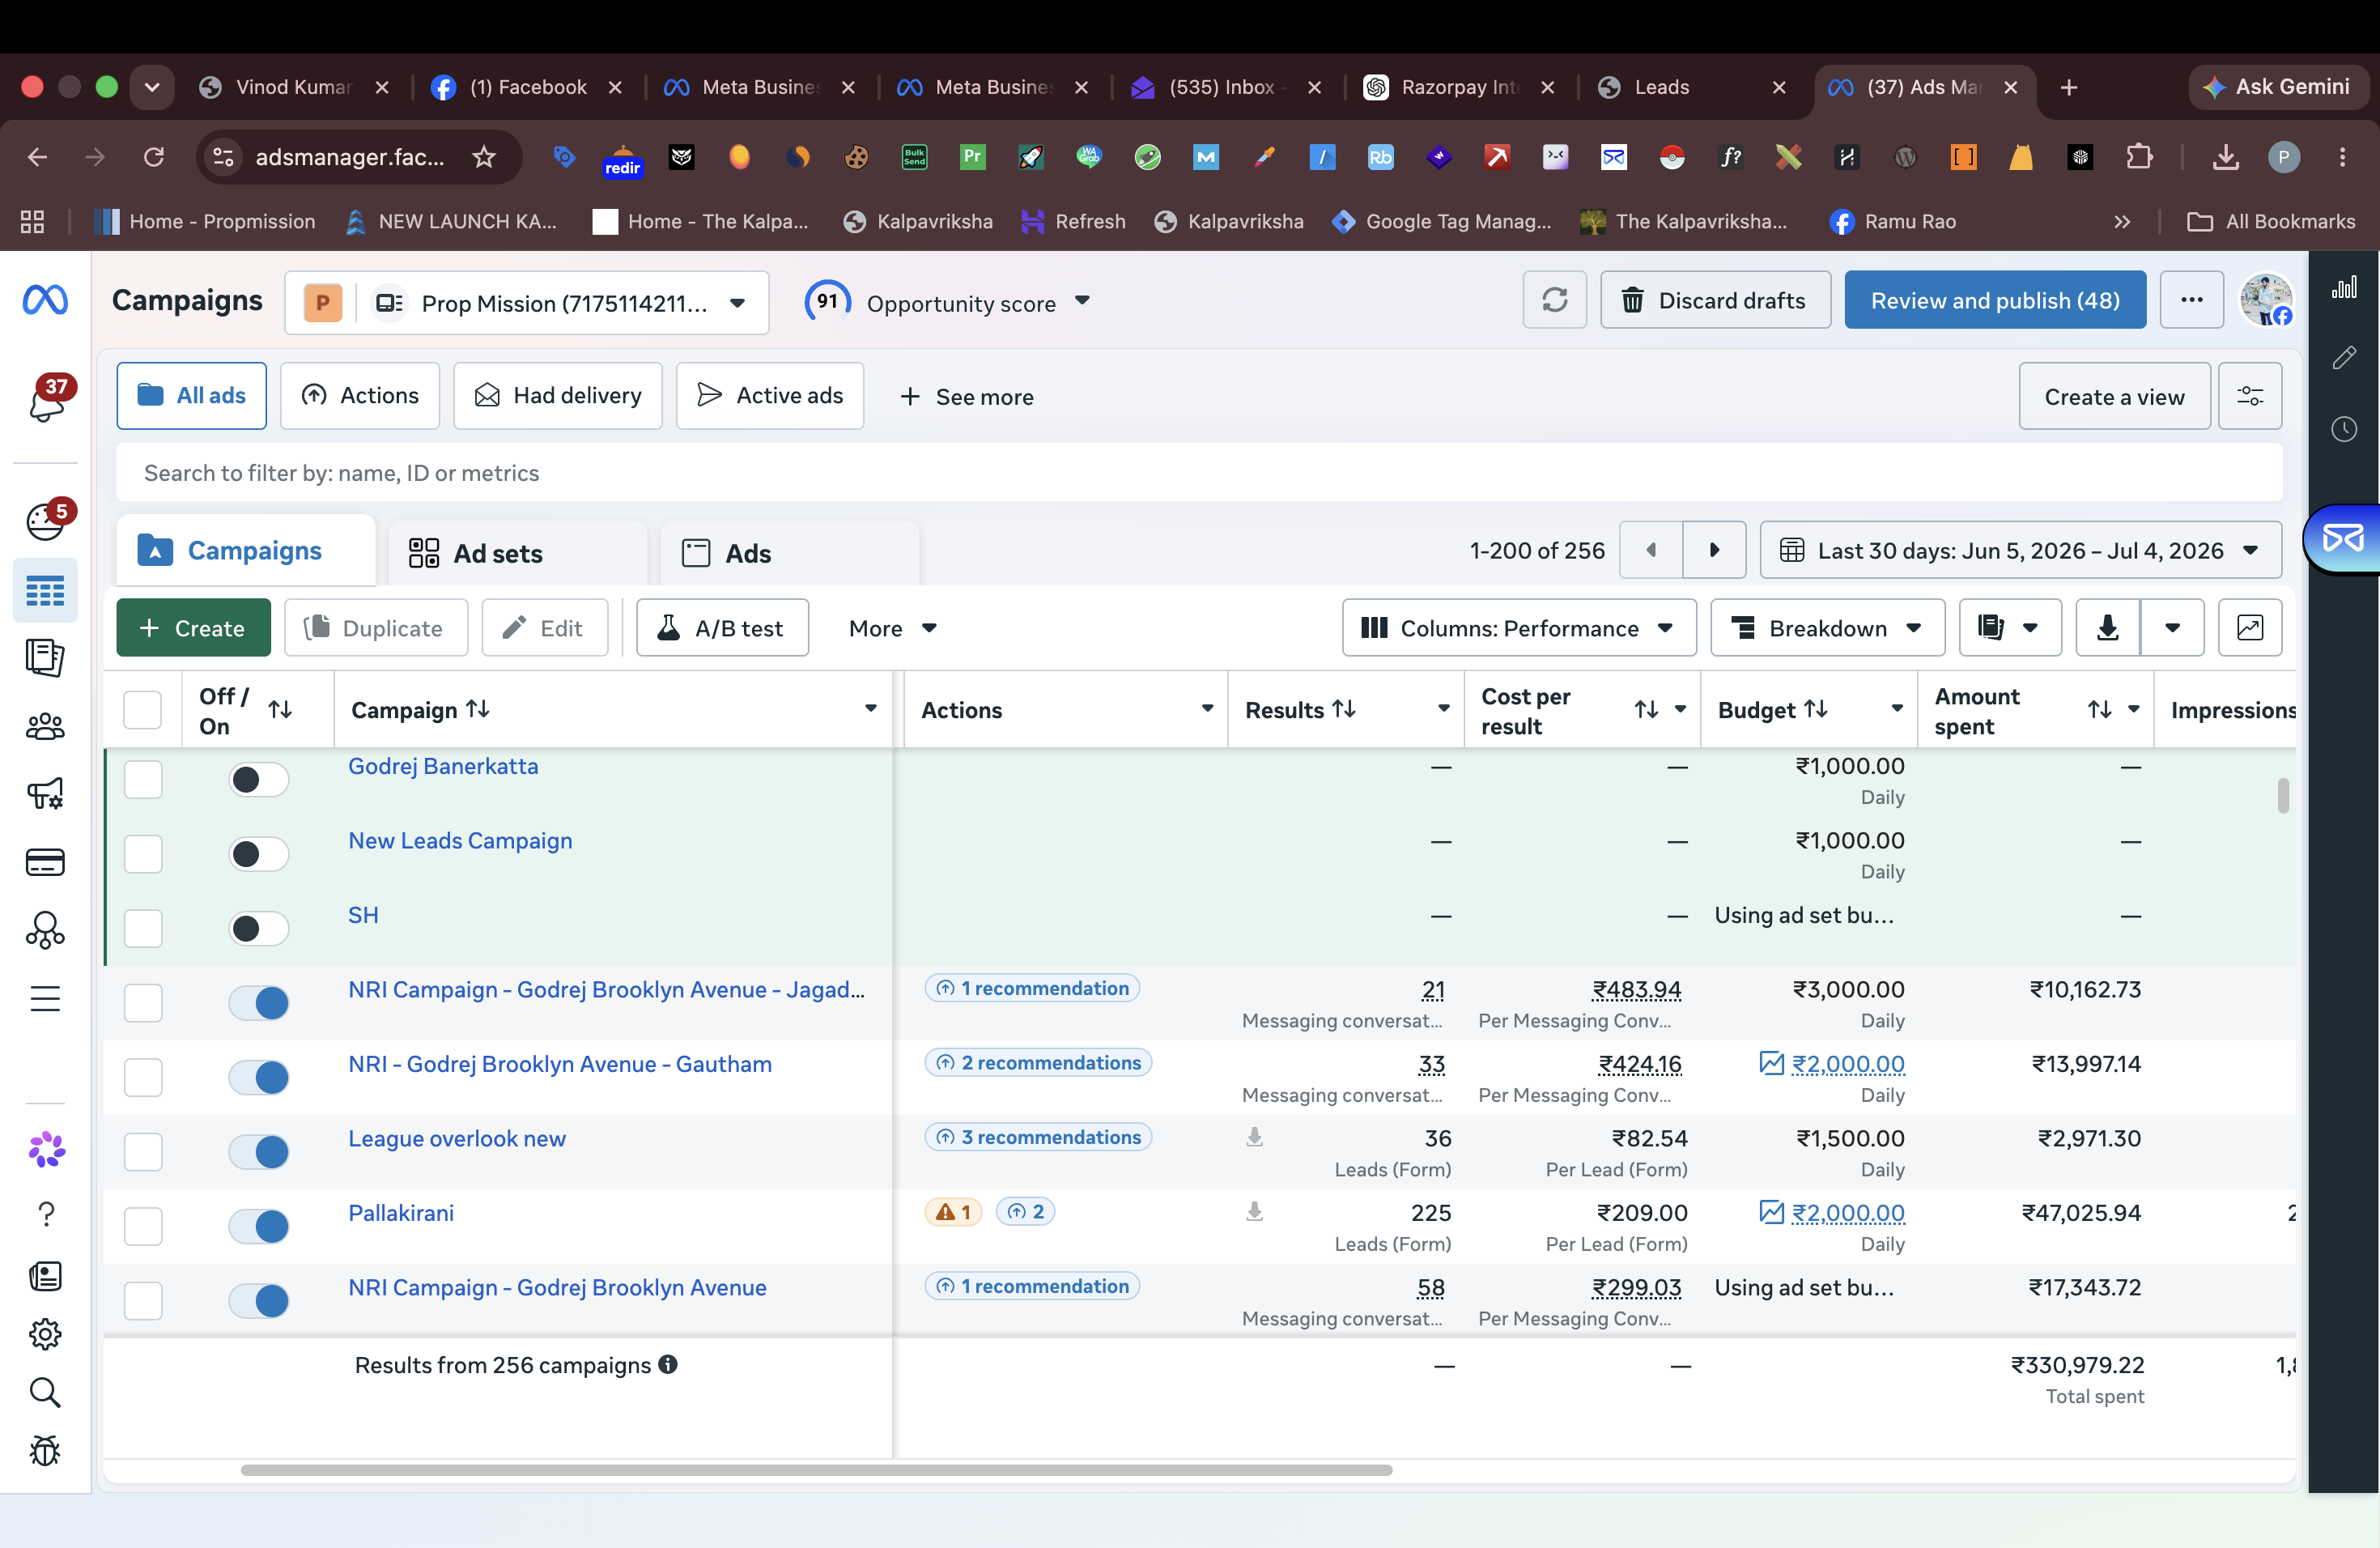Open campaigns table icon in left sidebar

click(x=45, y=591)
